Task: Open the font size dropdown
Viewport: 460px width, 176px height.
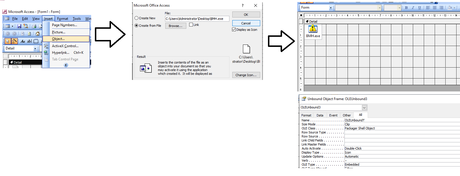Action: 399,8
